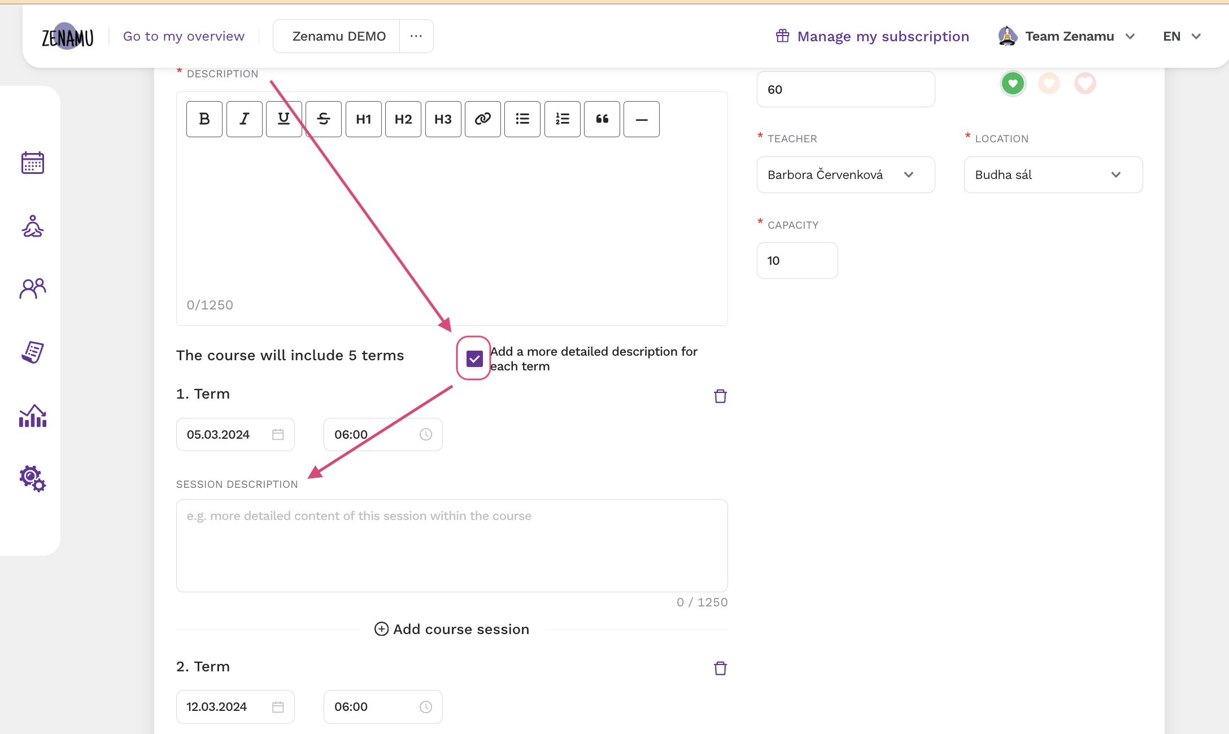Viewport: 1229px width, 734px height.
Task: Apply strikethrough formatting to text
Action: (324, 119)
